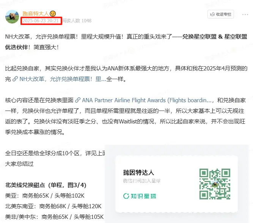The width and height of the screenshot is (253, 223).
Task: Select the heading 北美线兑换甜点 (单程，图3/4)
Action: point(46,185)
